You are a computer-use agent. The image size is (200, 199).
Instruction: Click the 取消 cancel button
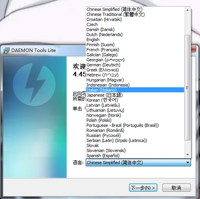tap(176, 188)
